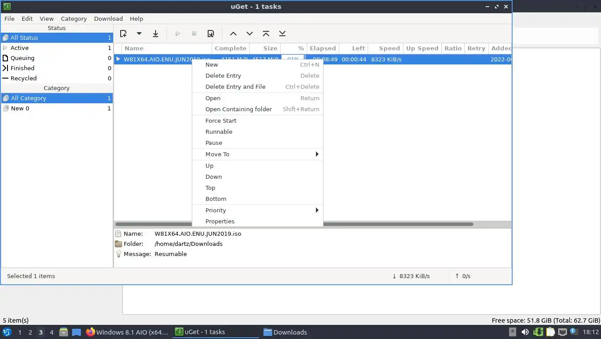
Task: Click the Runnable play toolbar icon
Action: point(178,34)
